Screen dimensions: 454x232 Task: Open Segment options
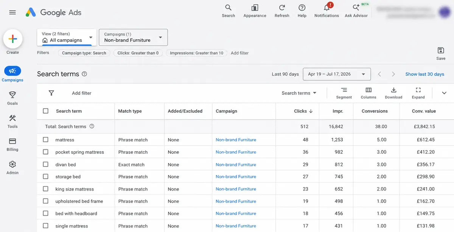coord(344,93)
